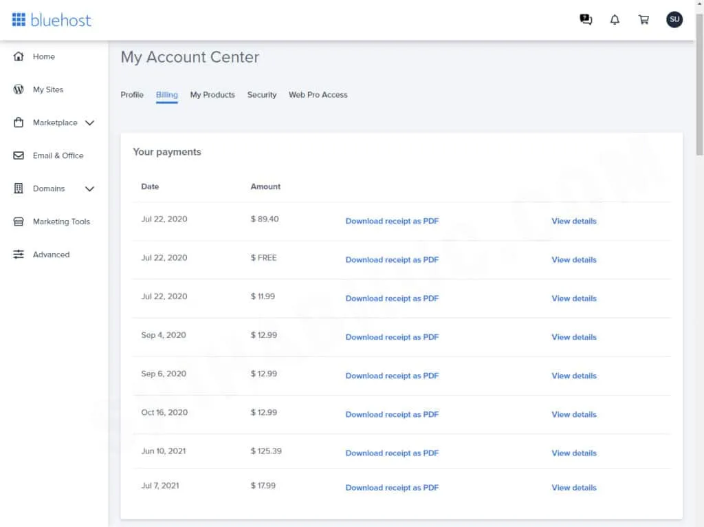This screenshot has width=704, height=527.
Task: Switch to the Profile tab
Action: point(132,95)
